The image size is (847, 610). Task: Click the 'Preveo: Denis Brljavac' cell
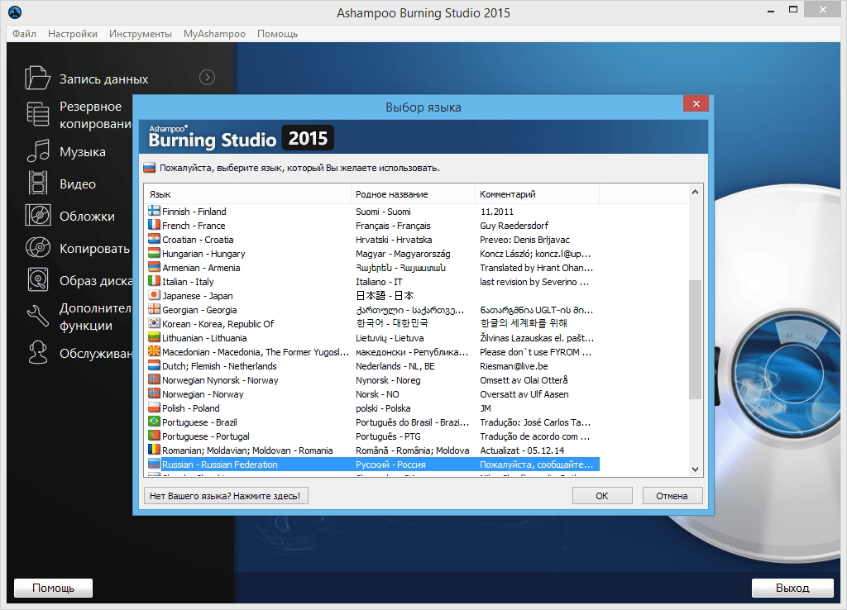(524, 240)
